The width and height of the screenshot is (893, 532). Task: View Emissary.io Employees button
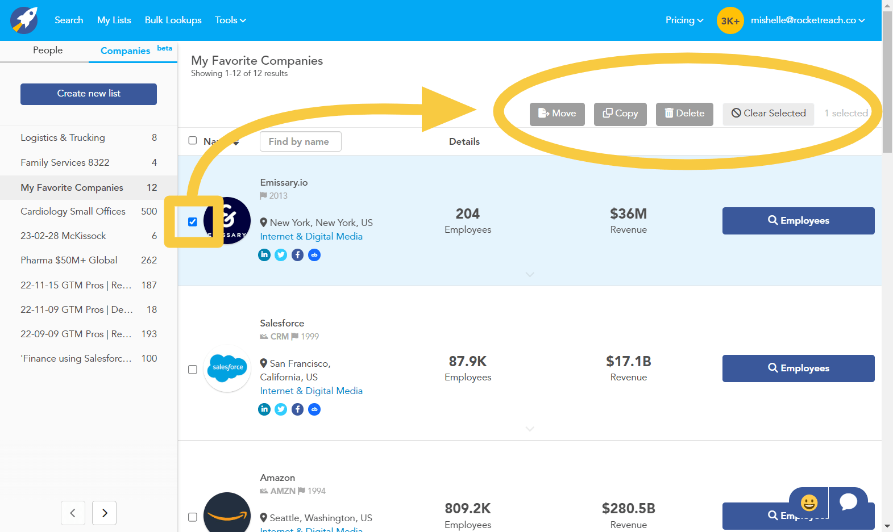coord(798,221)
